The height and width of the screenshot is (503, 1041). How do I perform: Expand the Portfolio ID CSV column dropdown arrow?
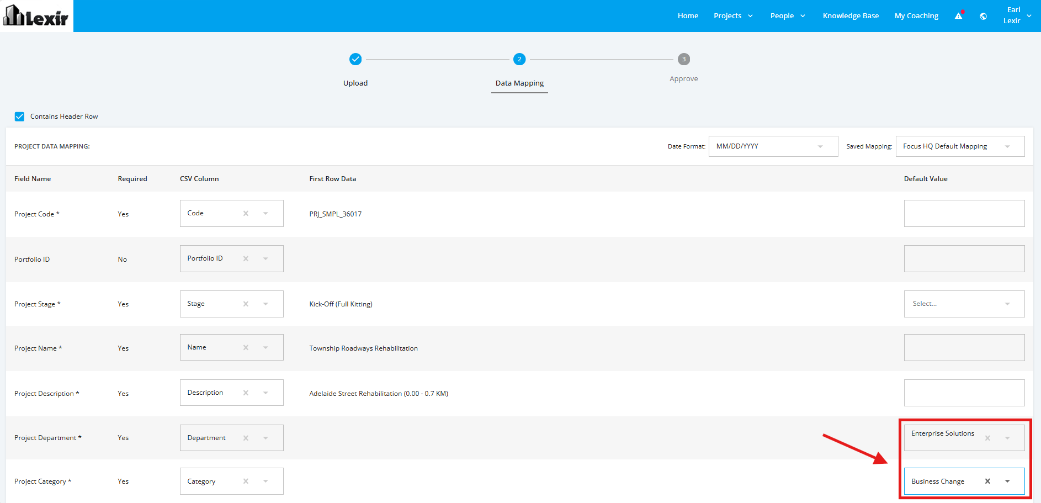(x=265, y=258)
